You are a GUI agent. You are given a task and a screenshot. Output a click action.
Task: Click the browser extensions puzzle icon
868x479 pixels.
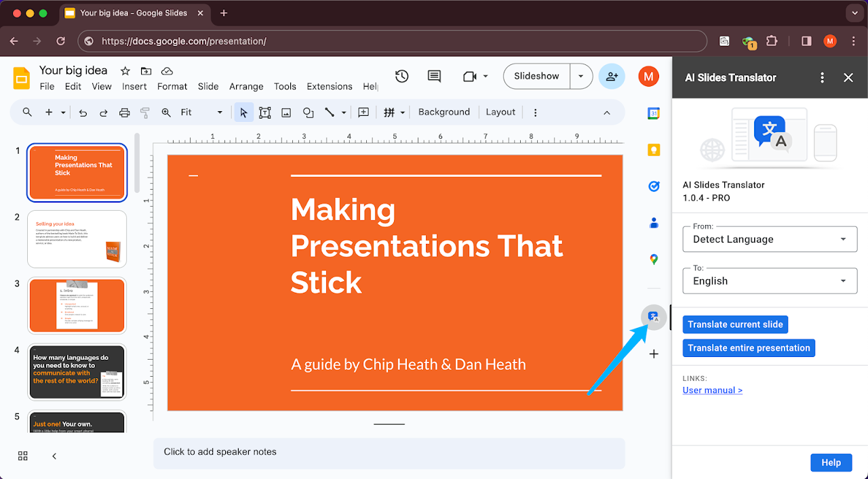[x=772, y=41]
